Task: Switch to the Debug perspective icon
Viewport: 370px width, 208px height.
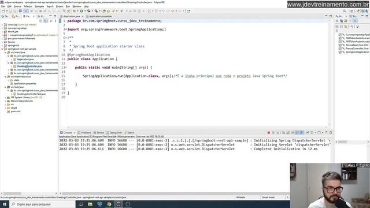Action: 362,11
